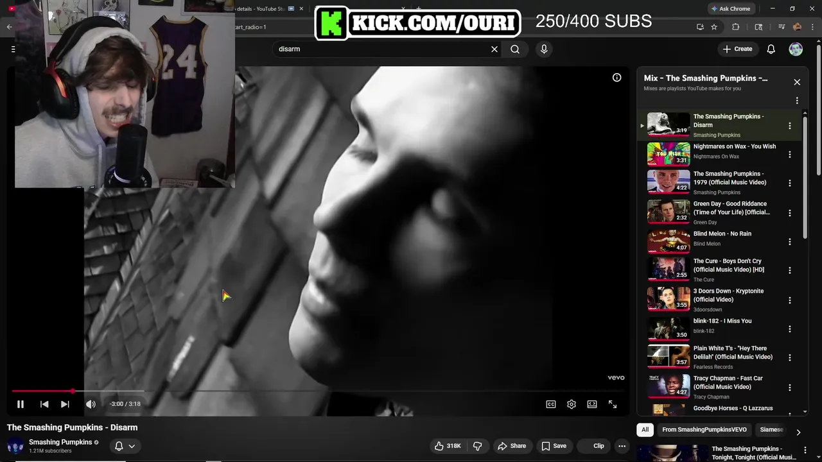This screenshot has height=462, width=822.
Task: Go to the previous video in the mix
Action: [x=44, y=404]
